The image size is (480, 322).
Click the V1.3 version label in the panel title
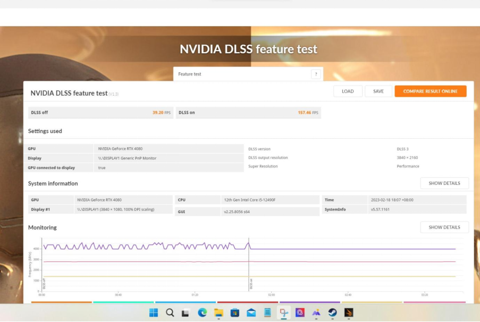point(114,94)
